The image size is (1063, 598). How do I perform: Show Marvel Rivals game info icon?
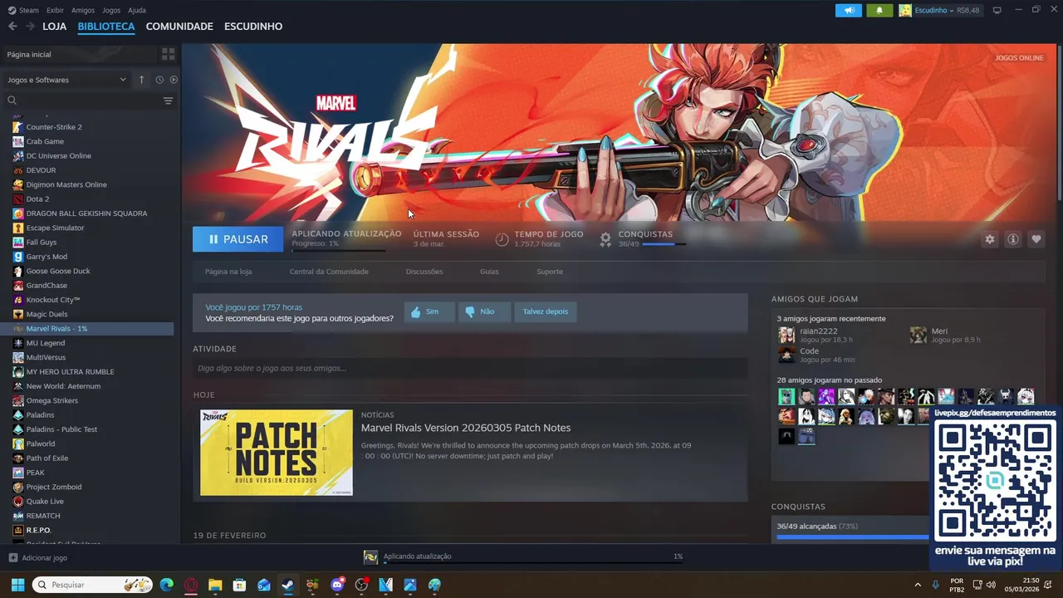(x=1012, y=239)
